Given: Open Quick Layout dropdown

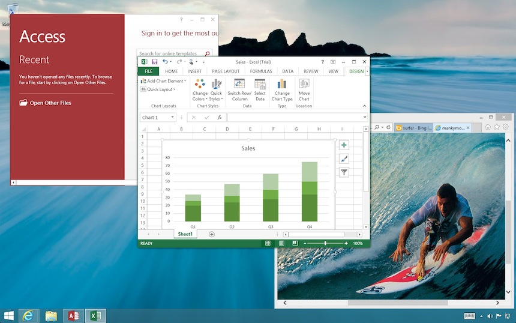Looking at the screenshot, I should (158, 89).
